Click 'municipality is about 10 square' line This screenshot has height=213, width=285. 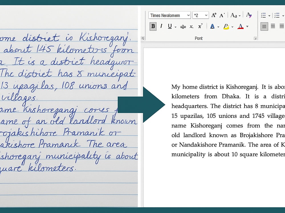click(x=228, y=154)
